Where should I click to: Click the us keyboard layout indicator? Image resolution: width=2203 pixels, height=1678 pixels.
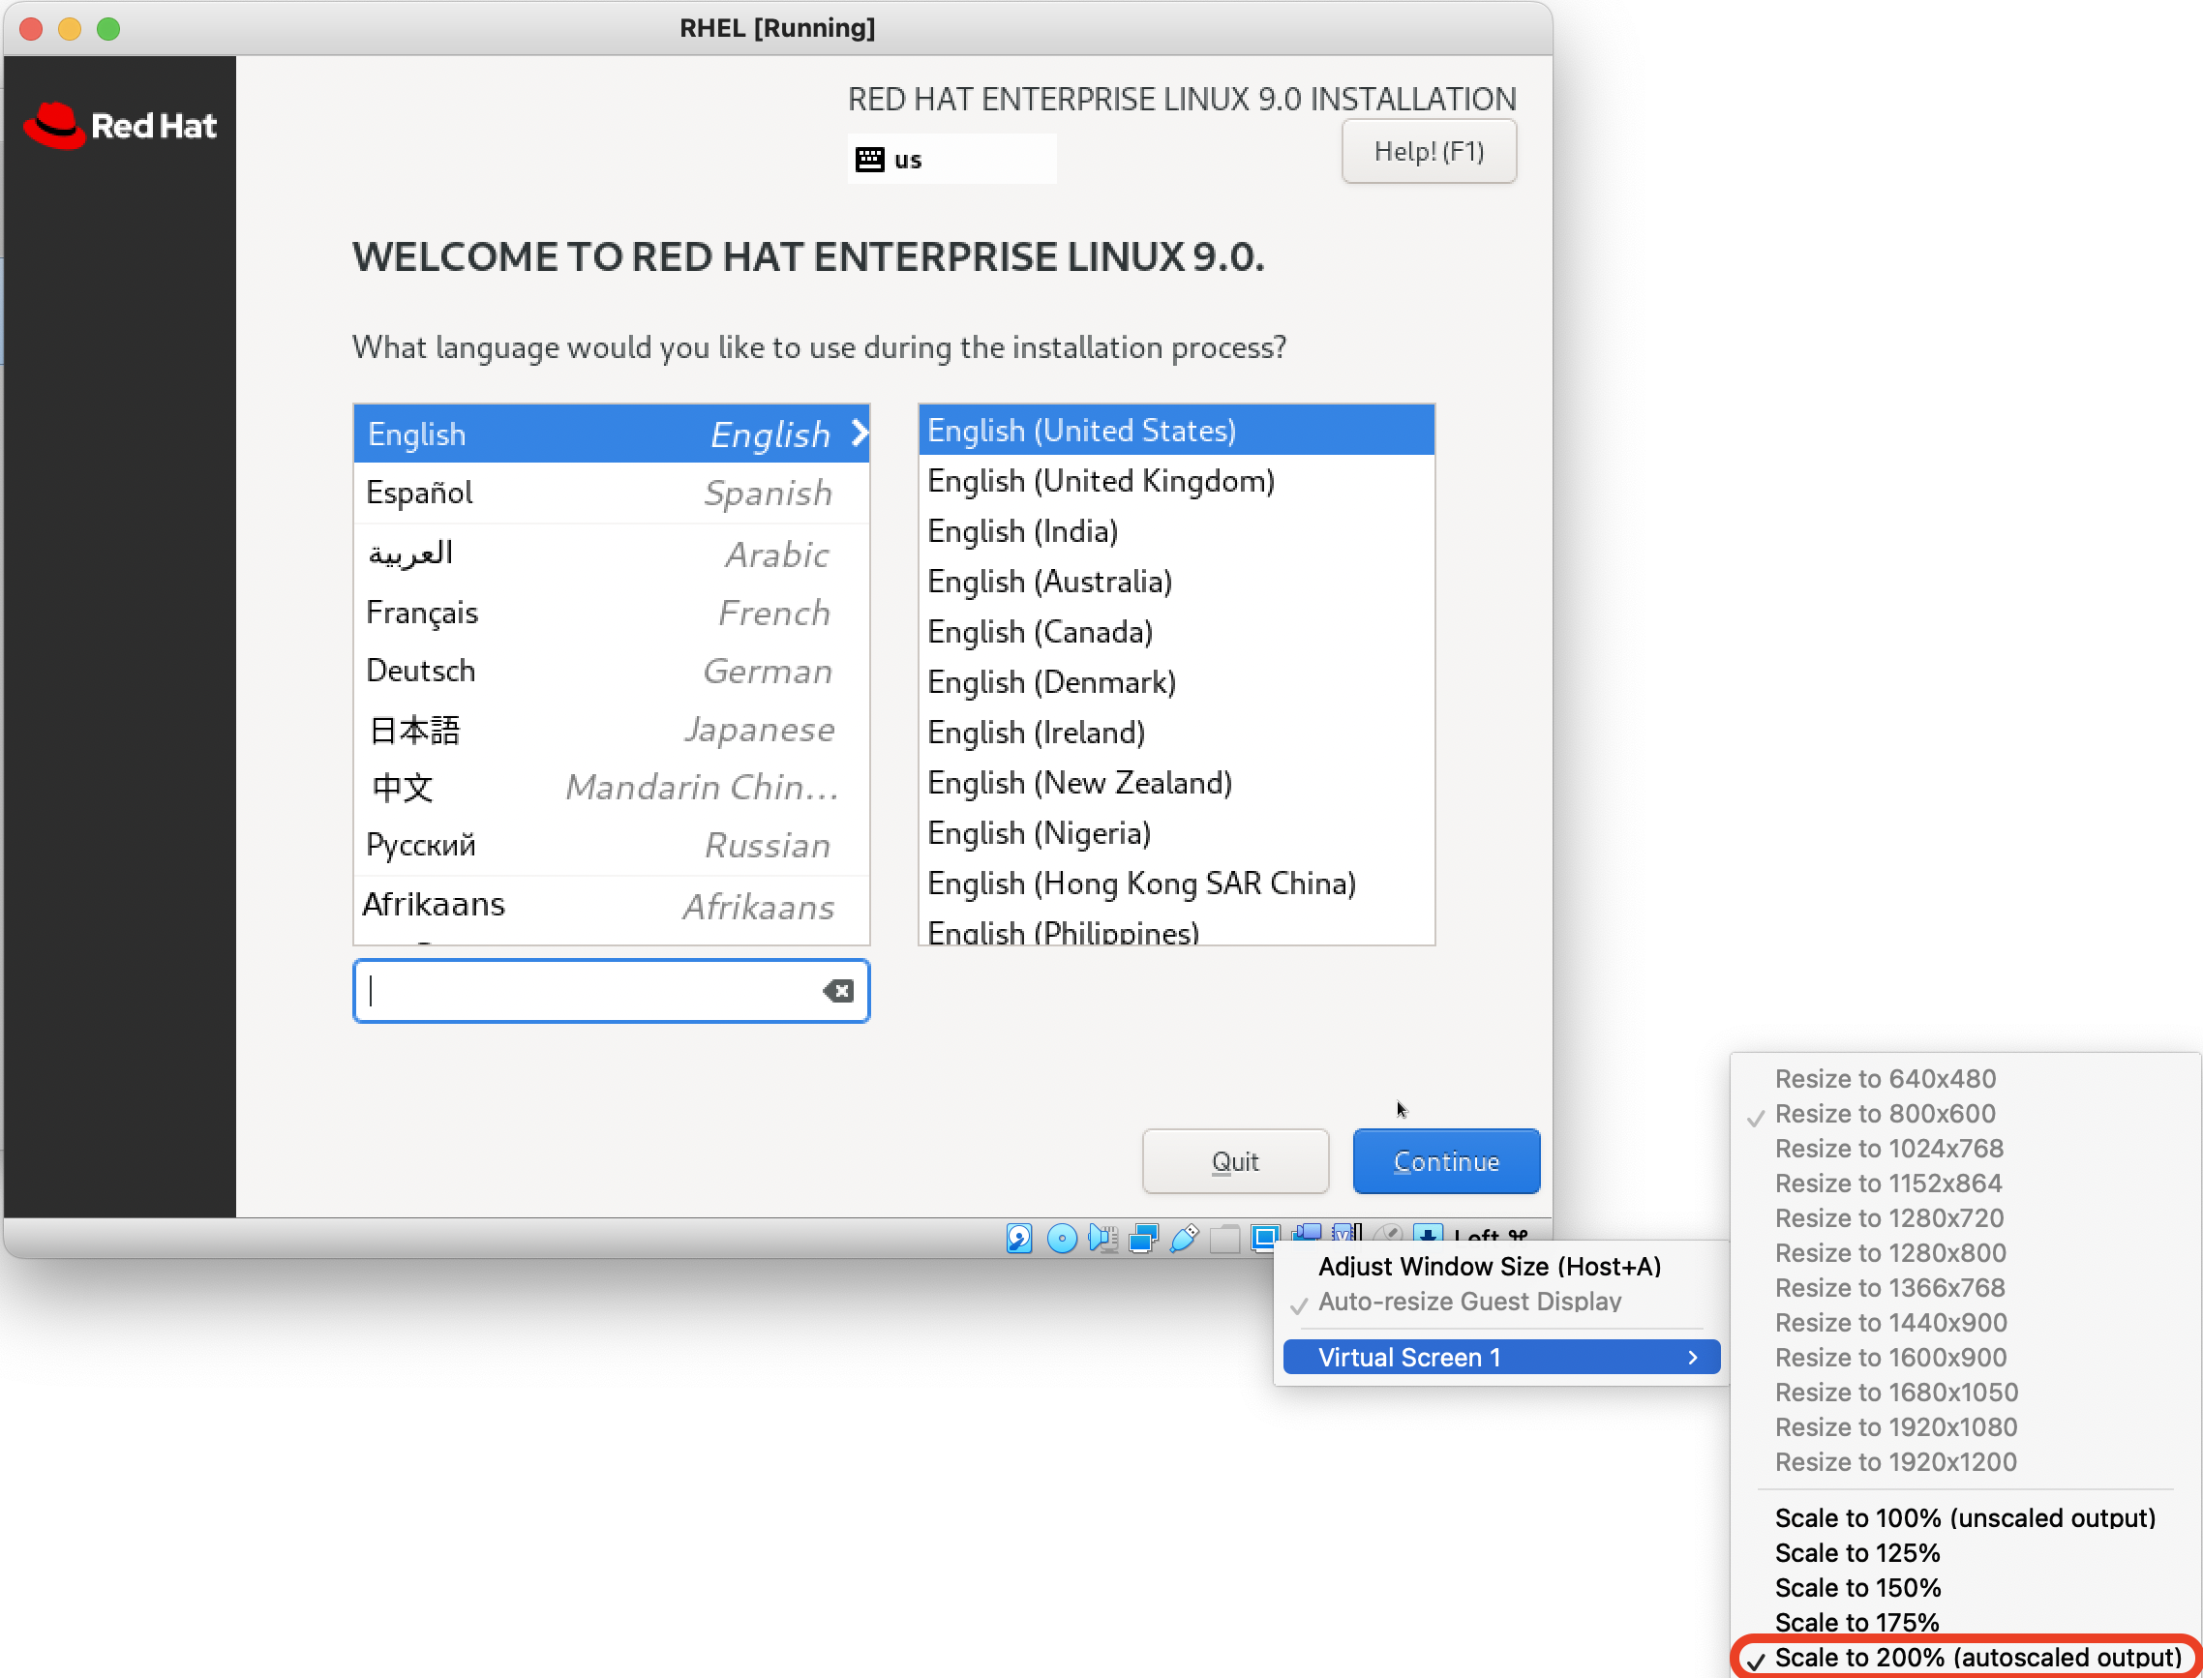(x=951, y=159)
